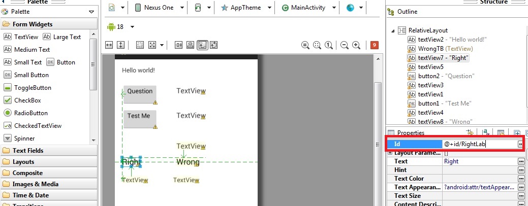Select ToggleButton widget in palette

(x=27, y=88)
